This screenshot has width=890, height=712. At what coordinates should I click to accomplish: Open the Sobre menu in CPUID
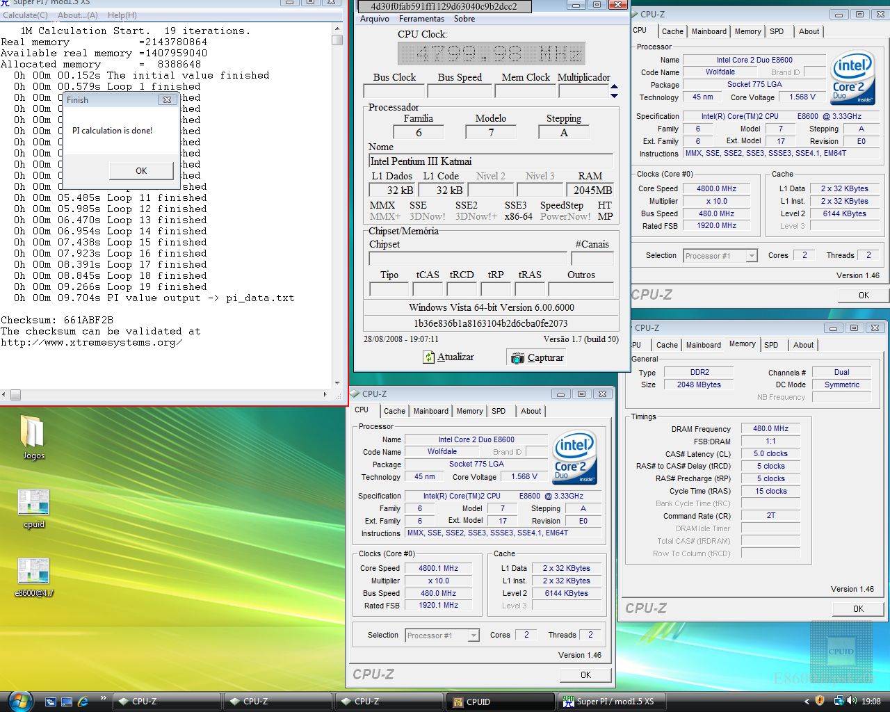click(x=464, y=19)
